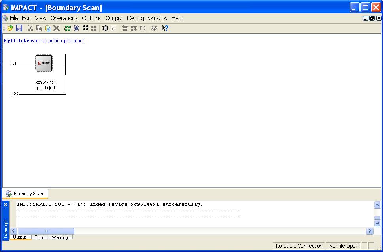Click the transcript scroll left arrow
The height and width of the screenshot is (252, 383).
pos(13,231)
